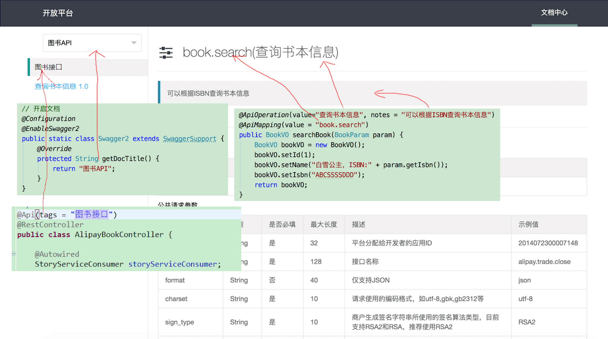This screenshot has width=608, height=339.
Task: Click the 可以根据ISBN查询书本信息 description banner
Action: coord(208,93)
